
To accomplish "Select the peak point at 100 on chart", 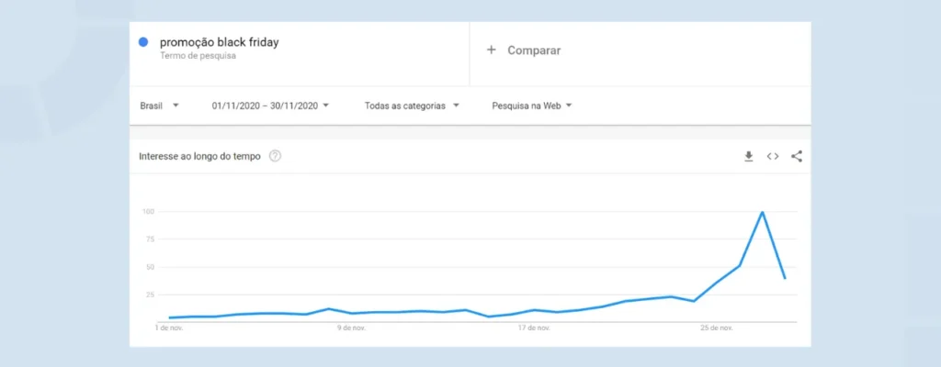I will [x=762, y=212].
